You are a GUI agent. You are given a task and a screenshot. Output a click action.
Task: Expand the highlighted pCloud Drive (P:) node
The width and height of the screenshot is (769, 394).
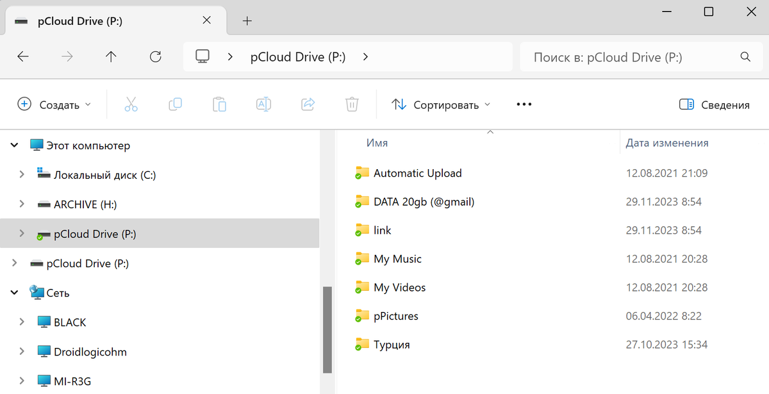(22, 234)
